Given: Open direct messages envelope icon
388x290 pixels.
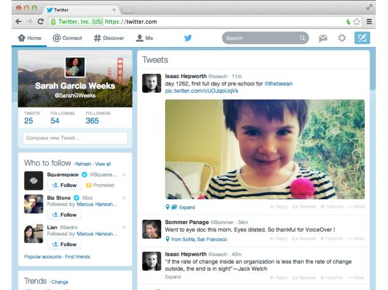Looking at the screenshot, I should tap(323, 38).
